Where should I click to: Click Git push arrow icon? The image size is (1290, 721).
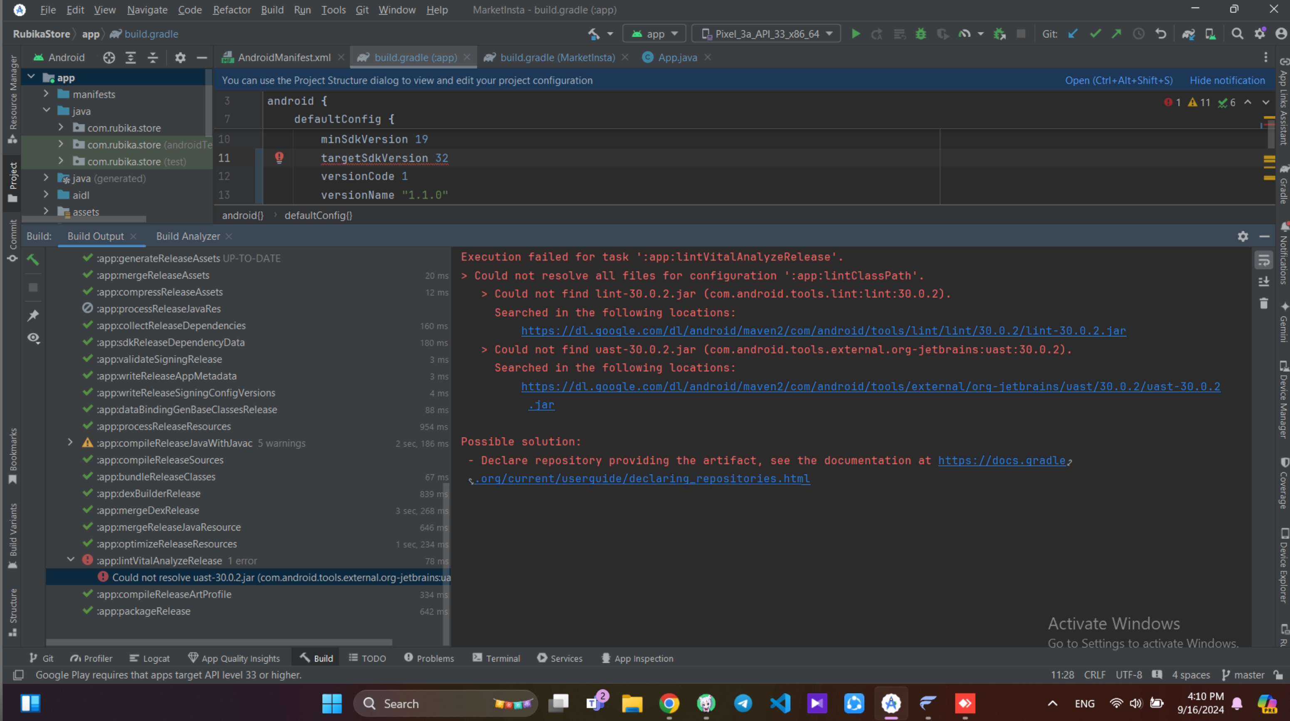(1117, 34)
